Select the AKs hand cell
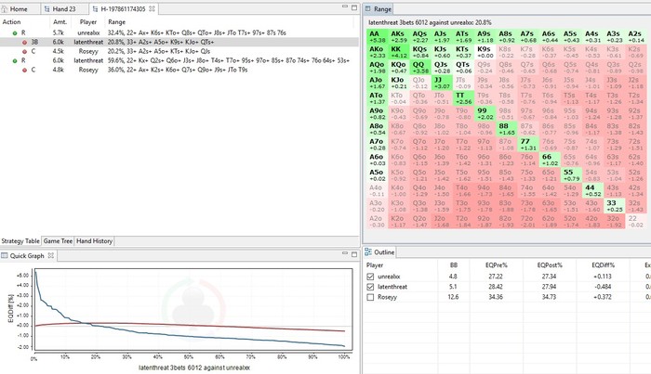Image resolution: width=651 pixels, height=374 pixels. pos(399,37)
